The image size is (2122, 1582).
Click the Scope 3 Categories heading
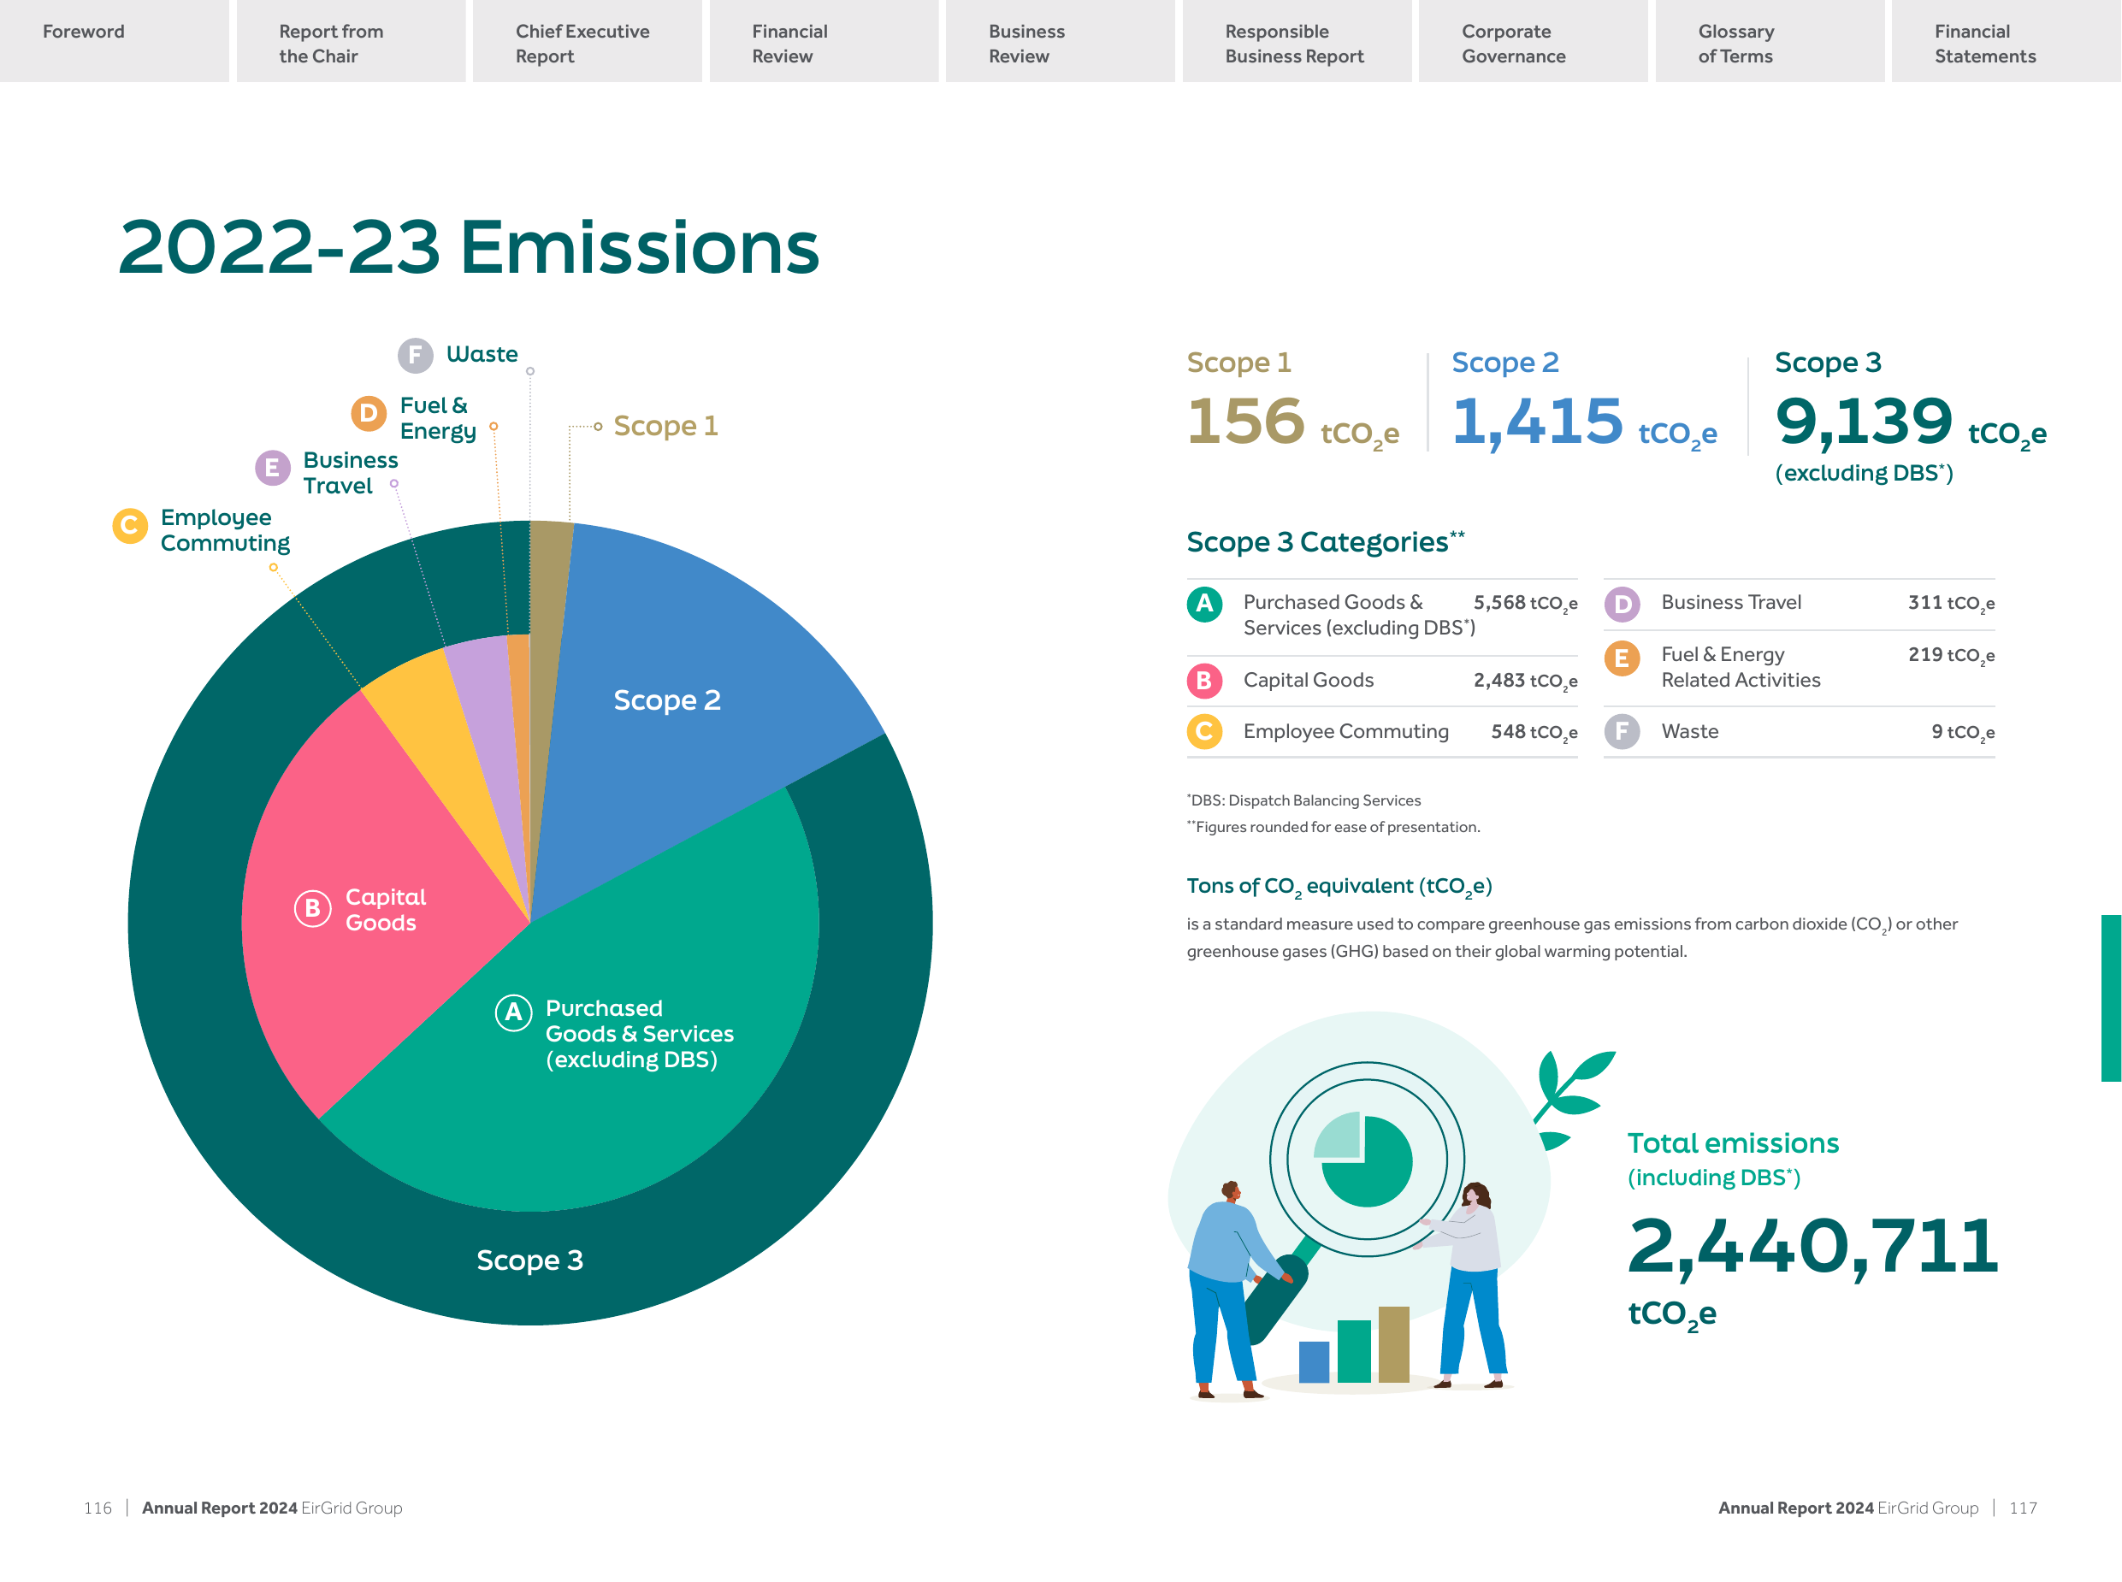click(1326, 542)
